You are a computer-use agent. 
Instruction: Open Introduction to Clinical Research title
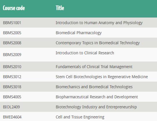(85, 53)
